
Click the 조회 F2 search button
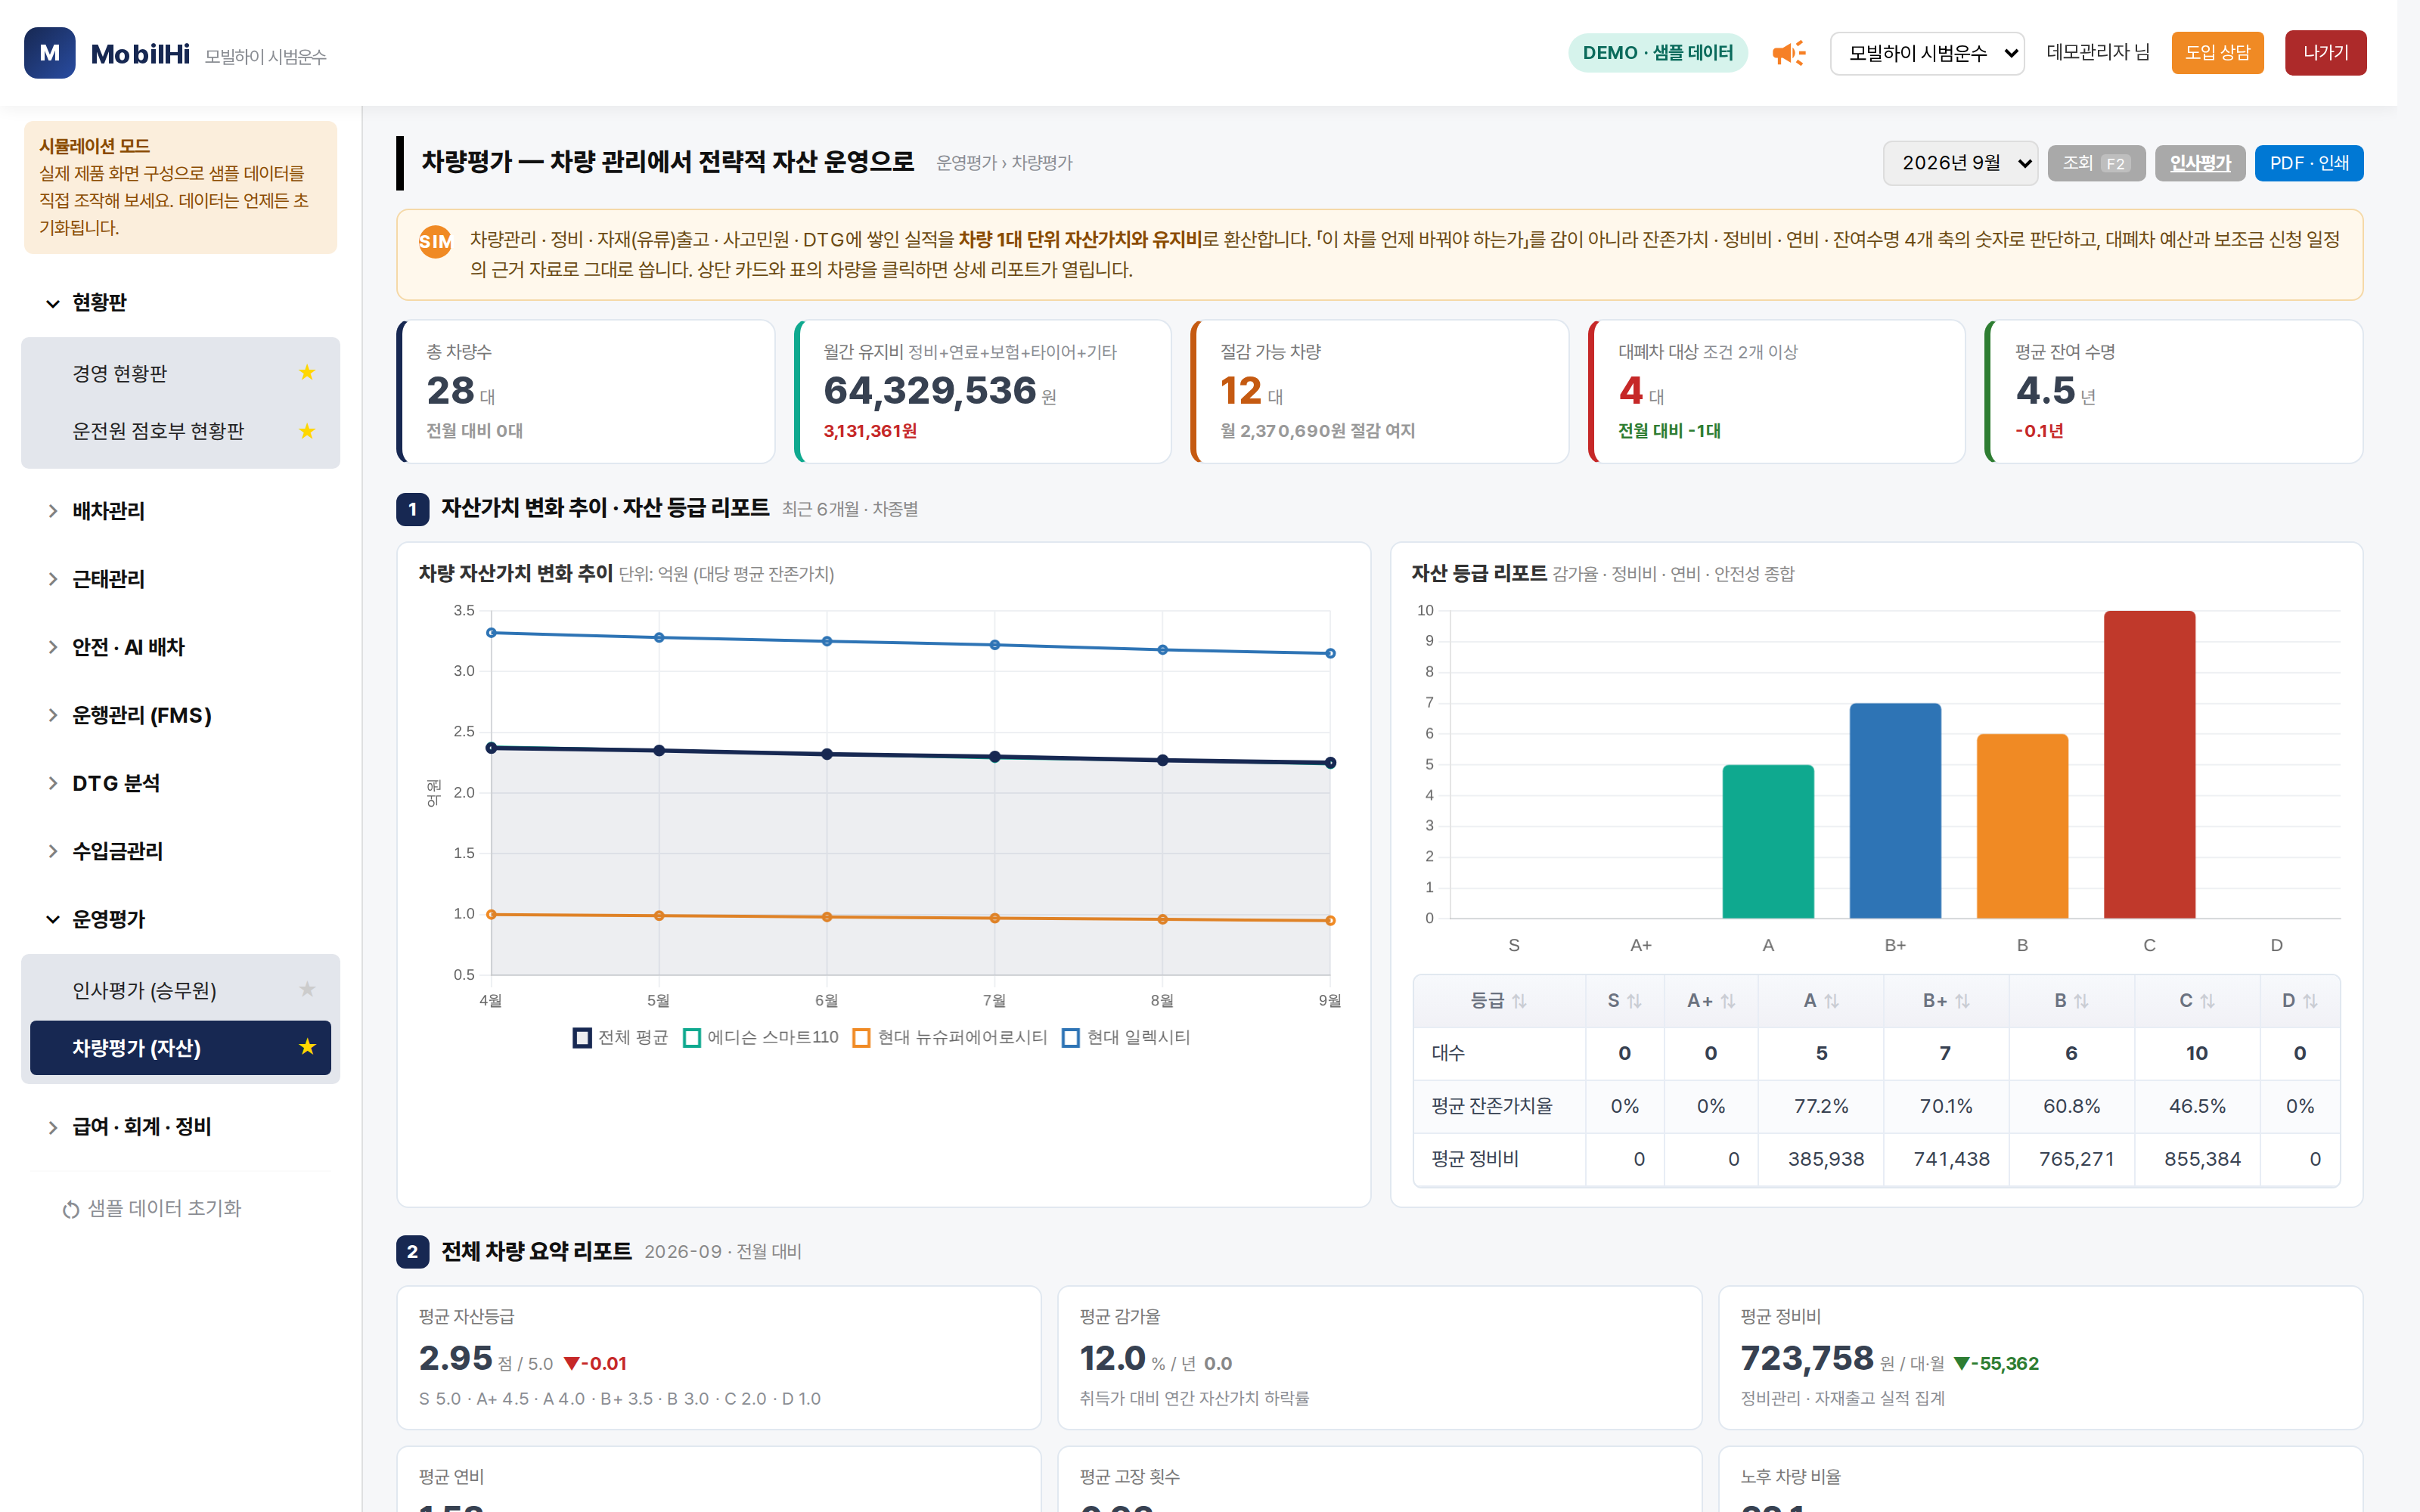[x=2096, y=163]
